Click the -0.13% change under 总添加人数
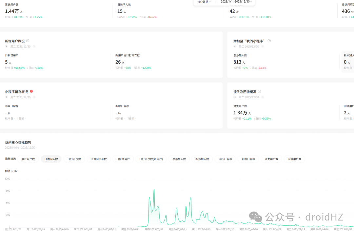Viewport: 354px width, 231px height. tap(262, 68)
